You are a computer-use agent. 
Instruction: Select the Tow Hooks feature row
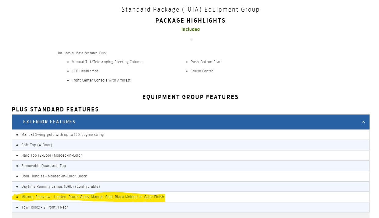pos(191,207)
